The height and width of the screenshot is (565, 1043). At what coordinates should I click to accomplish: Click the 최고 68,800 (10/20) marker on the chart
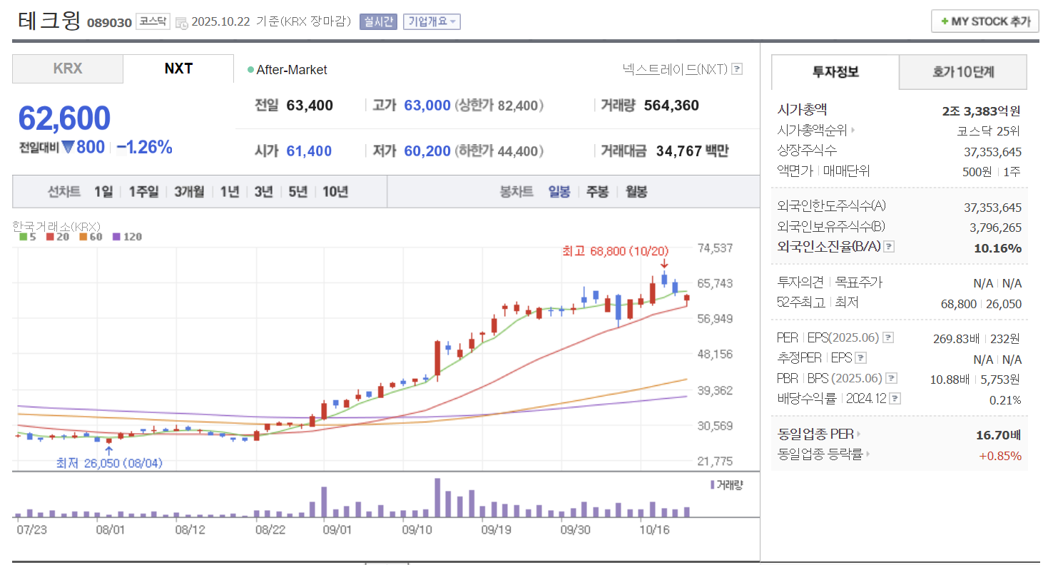tap(615, 251)
